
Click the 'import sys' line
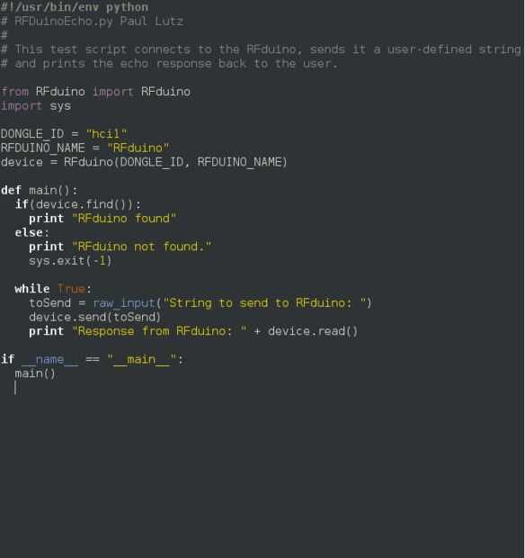(36, 106)
